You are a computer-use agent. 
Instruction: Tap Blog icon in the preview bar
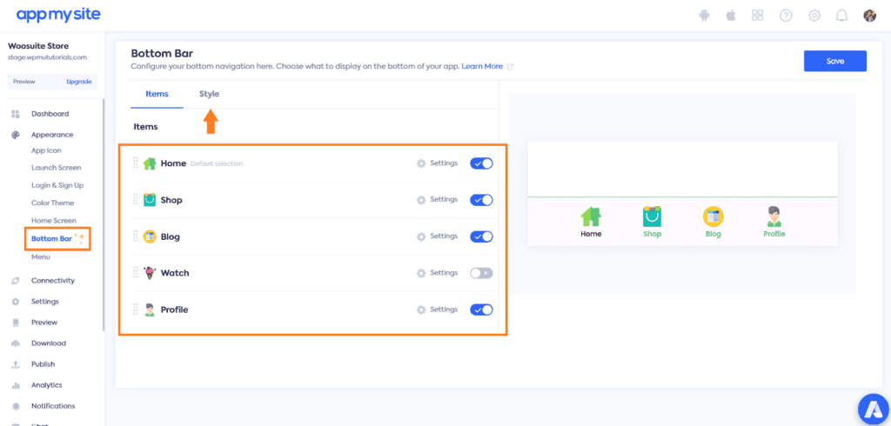click(x=713, y=216)
